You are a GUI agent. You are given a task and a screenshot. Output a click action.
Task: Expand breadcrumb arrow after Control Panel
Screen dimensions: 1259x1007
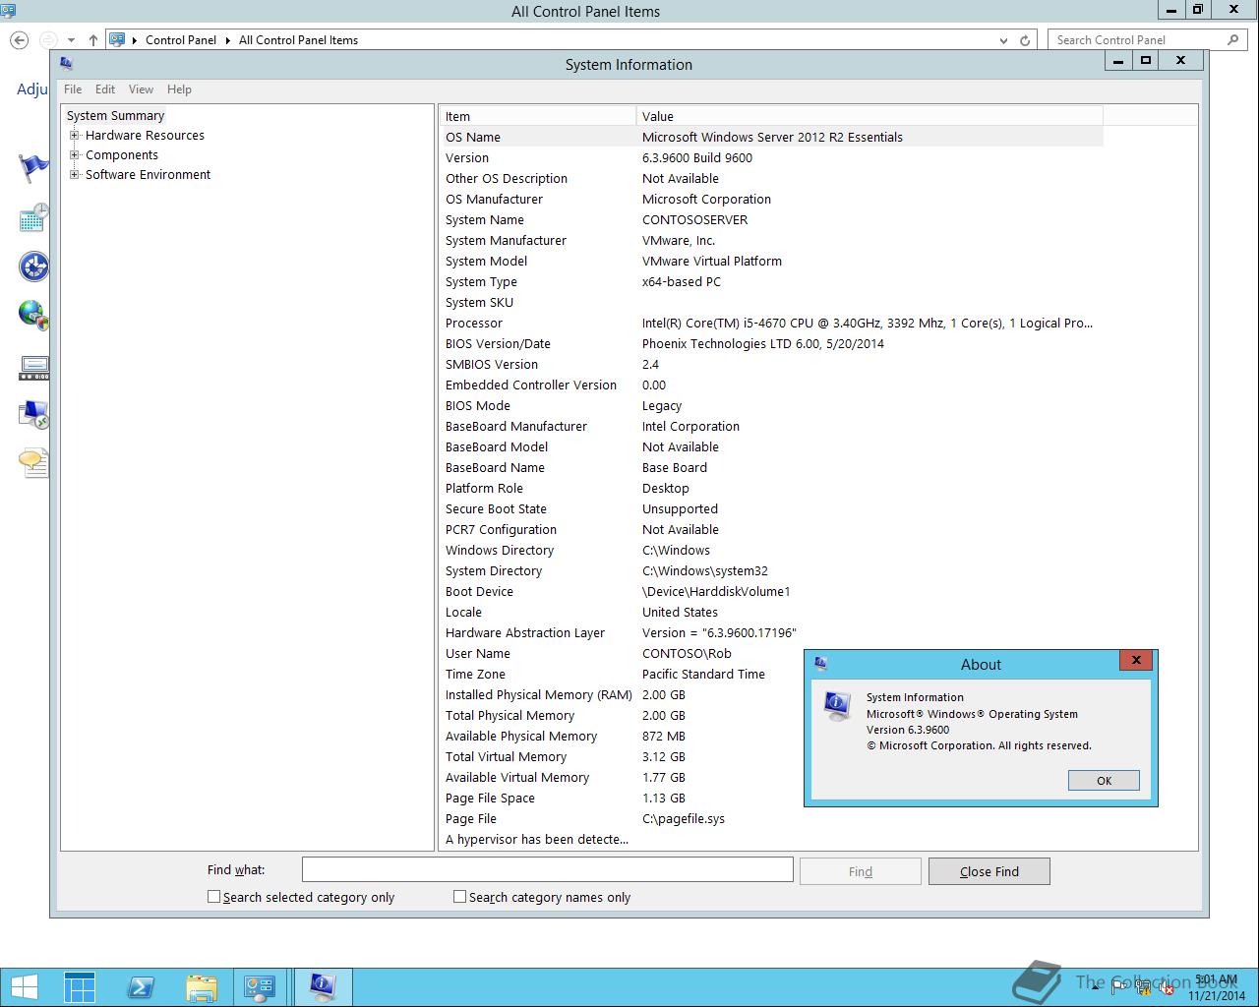pos(228,40)
